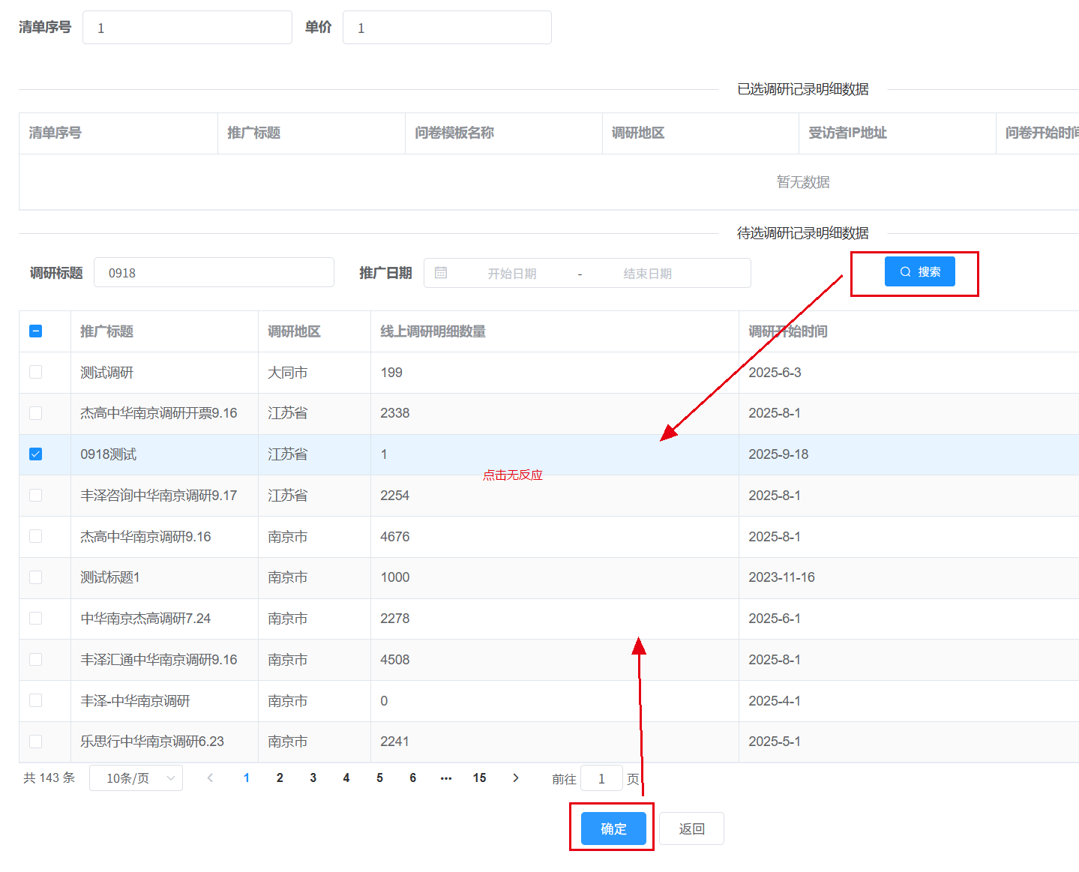The image size is (1079, 872).
Task: Go to next page using right arrow
Action: tap(515, 778)
